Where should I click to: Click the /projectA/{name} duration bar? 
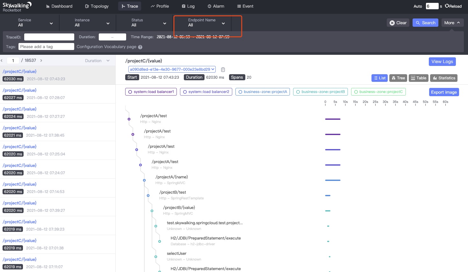pos(333,180)
